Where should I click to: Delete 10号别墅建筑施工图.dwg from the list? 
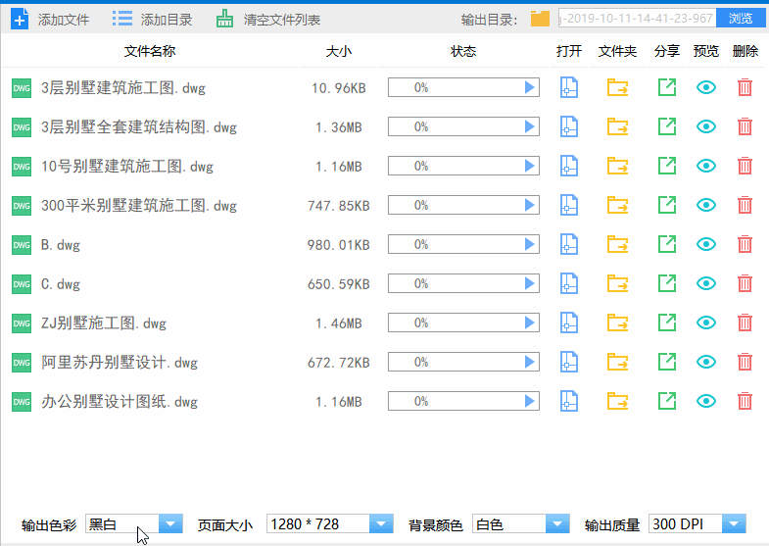point(745,167)
